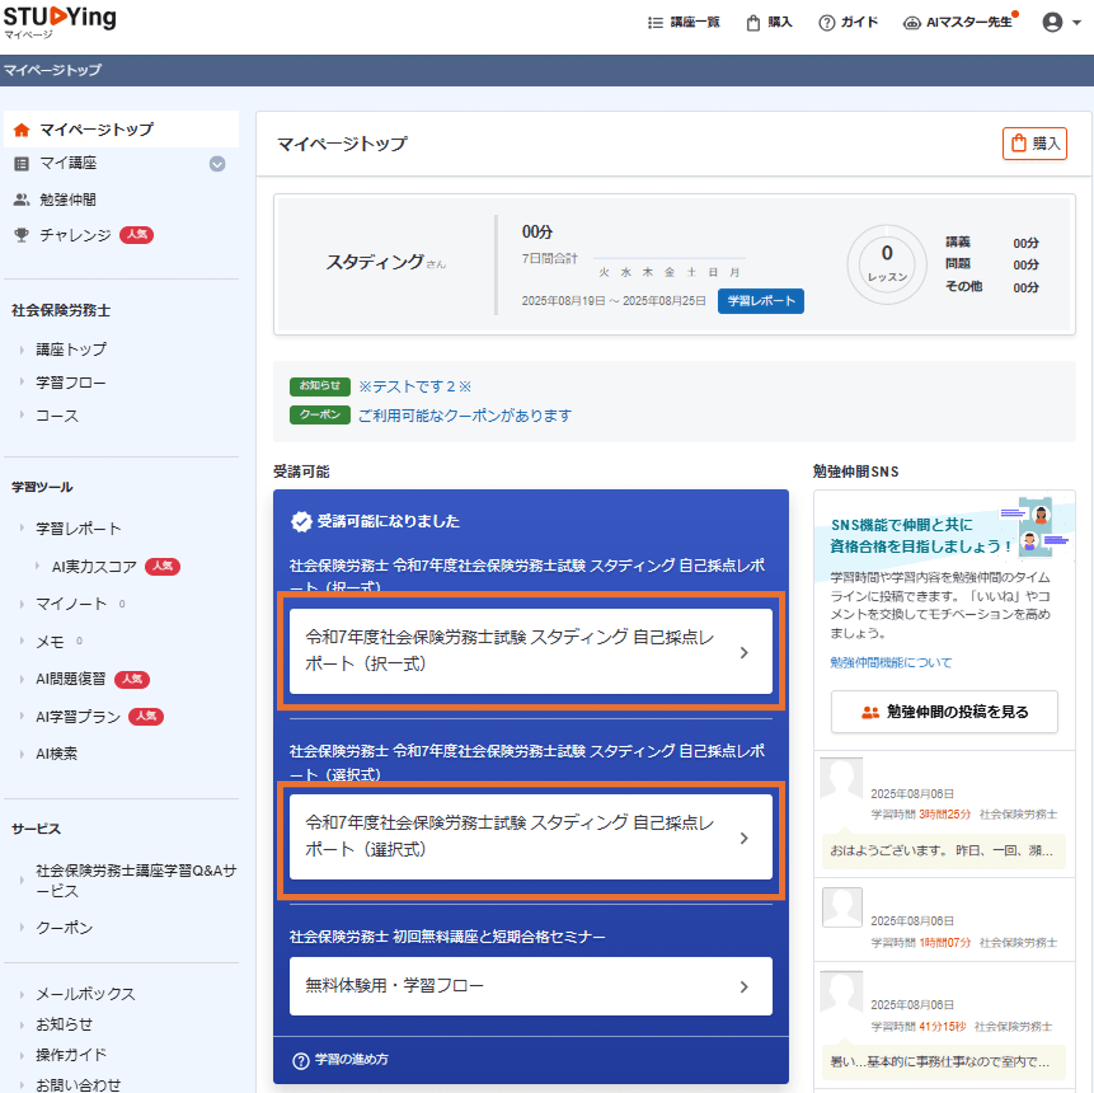Open AI検索 sidebar item
1094x1093 pixels.
pos(57,754)
